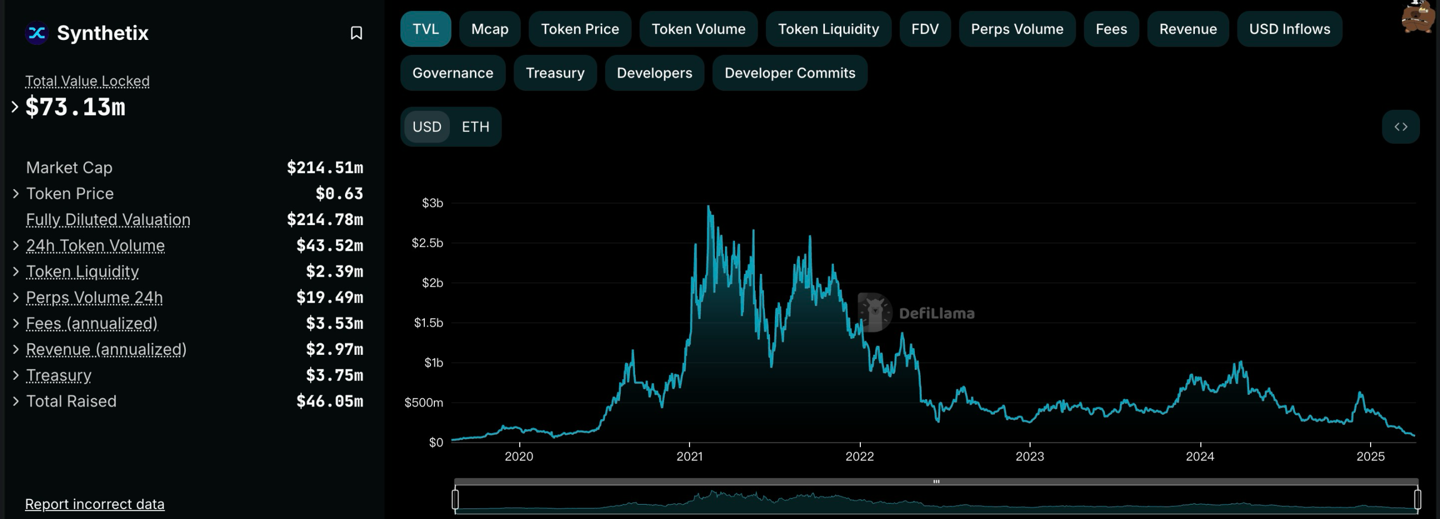Click the right handle of the range slider

(x=1417, y=499)
